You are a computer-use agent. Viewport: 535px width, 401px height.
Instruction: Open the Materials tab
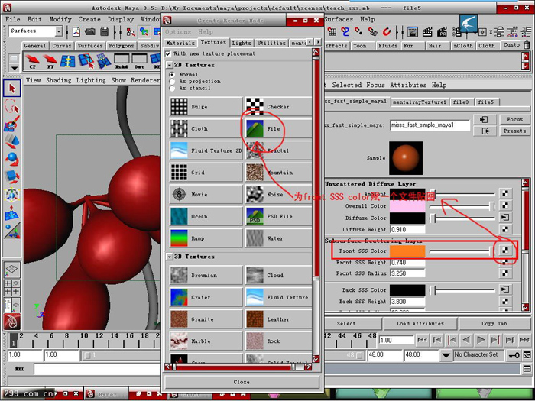pyautogui.click(x=180, y=43)
